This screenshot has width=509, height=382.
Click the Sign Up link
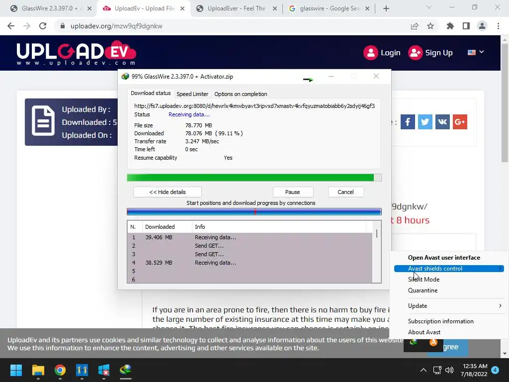[x=430, y=53]
